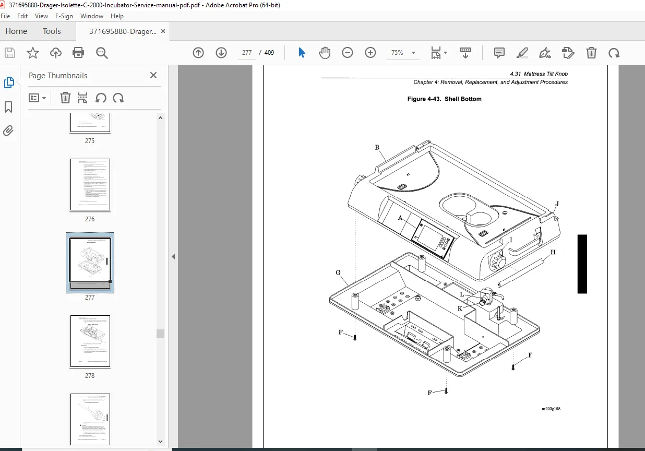Screen dimensions: 645x451
Task: Click the thumbnails scrollbar handle
Action: tap(161, 334)
